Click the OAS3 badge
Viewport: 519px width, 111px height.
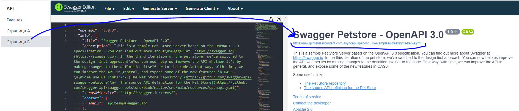click(x=468, y=32)
